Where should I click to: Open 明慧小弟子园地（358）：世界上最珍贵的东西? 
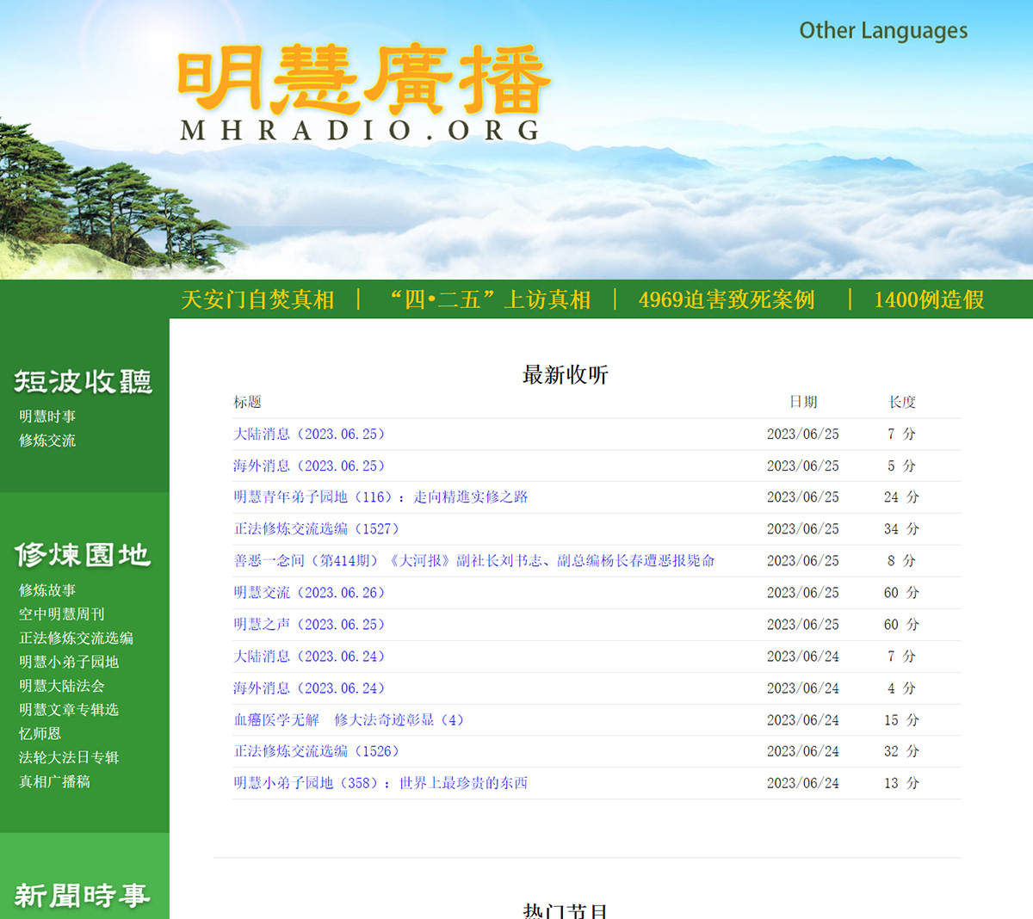click(x=380, y=783)
